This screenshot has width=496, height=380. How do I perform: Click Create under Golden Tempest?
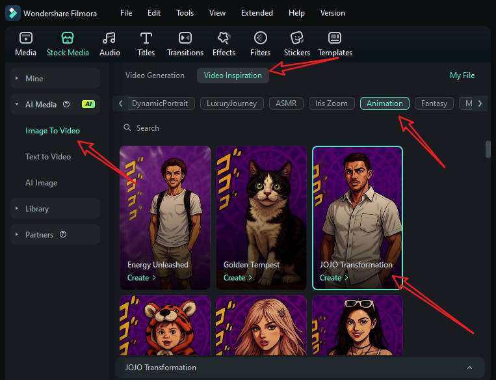[x=237, y=278]
